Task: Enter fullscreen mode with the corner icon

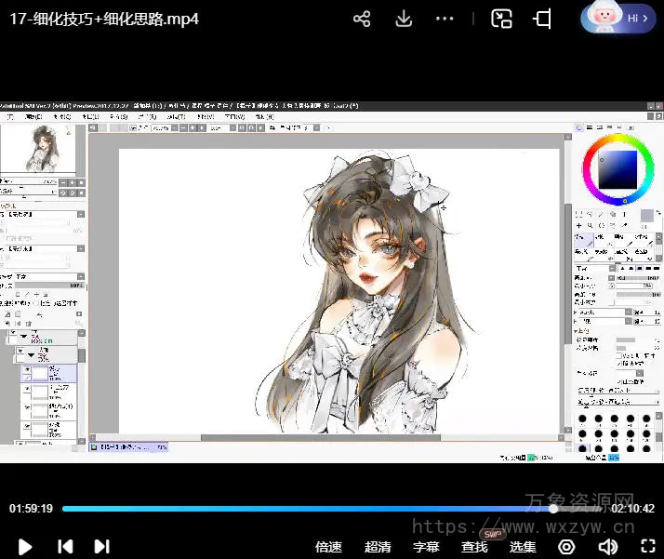Action: (x=648, y=547)
